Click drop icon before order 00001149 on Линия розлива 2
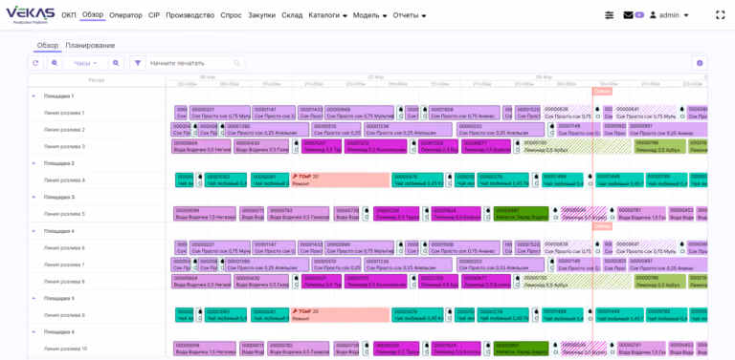Image resolution: width=735 pixels, height=360 pixels. [x=551, y=126]
